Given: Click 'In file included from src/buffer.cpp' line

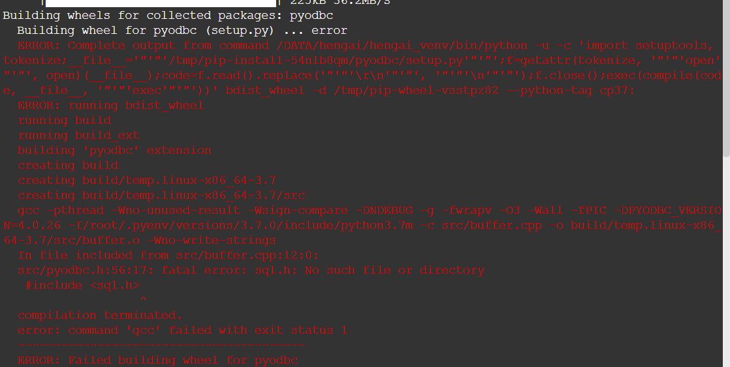Looking at the screenshot, I should [x=168, y=255].
